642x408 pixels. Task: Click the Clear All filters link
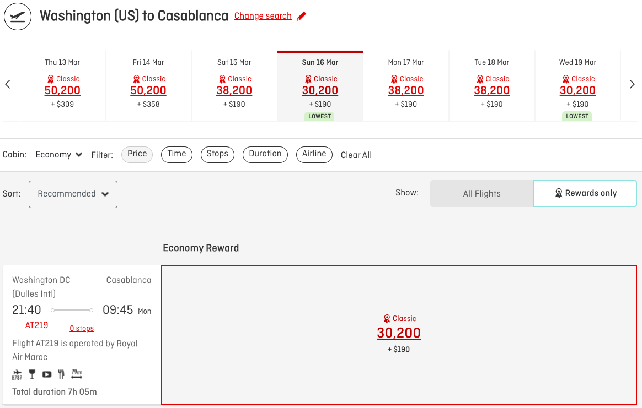pyautogui.click(x=356, y=155)
